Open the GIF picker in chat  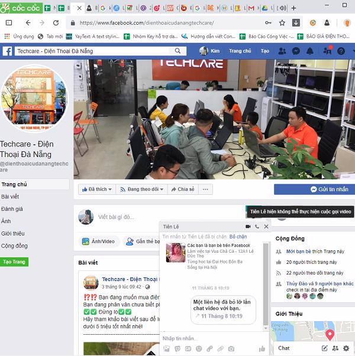(x=188, y=349)
